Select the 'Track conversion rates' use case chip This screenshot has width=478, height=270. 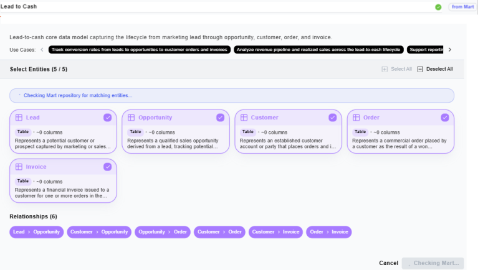click(x=140, y=50)
